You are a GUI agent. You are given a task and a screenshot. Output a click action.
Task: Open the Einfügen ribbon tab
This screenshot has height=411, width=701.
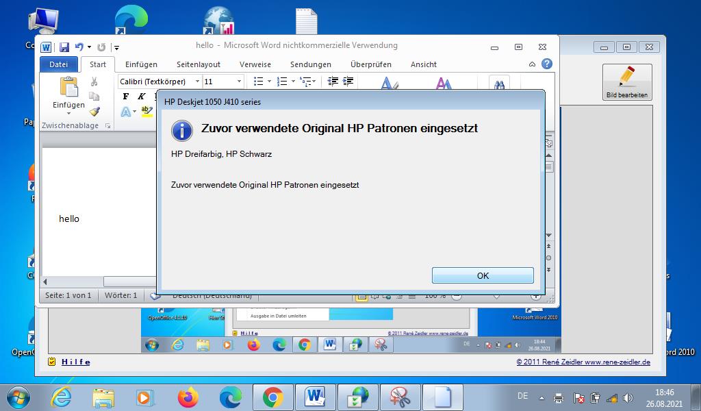click(x=141, y=64)
